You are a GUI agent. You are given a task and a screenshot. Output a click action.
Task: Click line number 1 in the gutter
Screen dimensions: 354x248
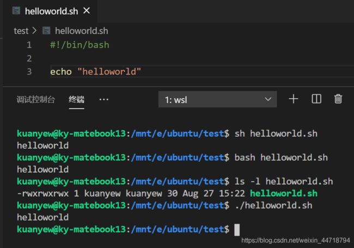point(29,45)
